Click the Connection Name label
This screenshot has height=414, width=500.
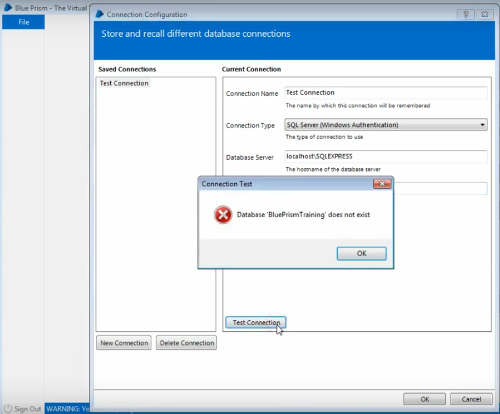tap(252, 93)
